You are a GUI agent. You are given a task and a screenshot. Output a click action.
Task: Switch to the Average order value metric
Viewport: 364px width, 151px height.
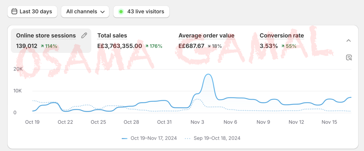(x=206, y=35)
